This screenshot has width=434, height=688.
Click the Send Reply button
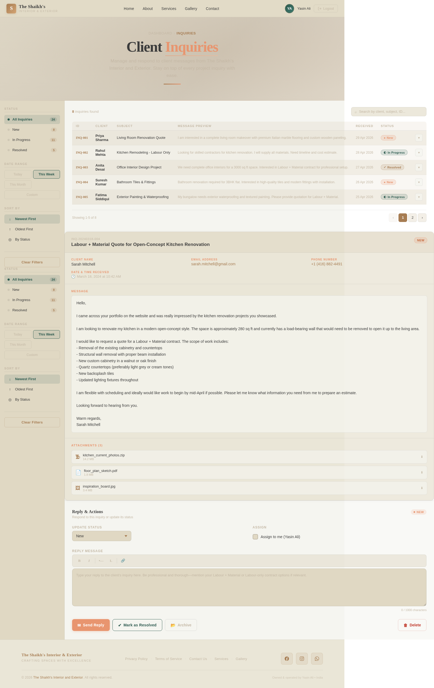tap(91, 625)
